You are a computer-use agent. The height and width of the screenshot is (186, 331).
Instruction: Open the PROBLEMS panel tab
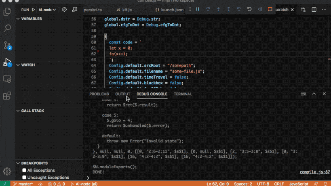[x=99, y=94]
